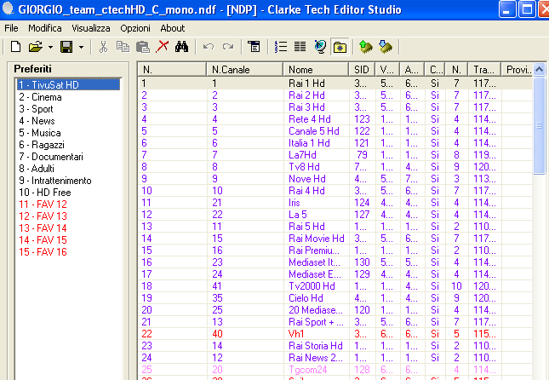Image resolution: width=549 pixels, height=380 pixels.
Task: Select the 4 - News favorites list
Action: pyautogui.click(x=37, y=121)
